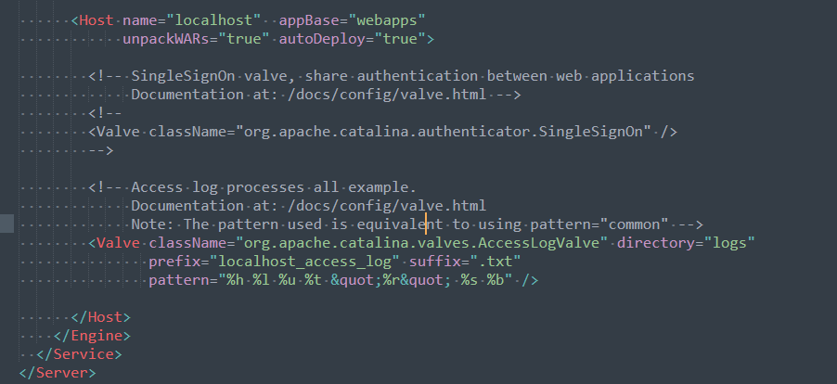837x384 pixels.
Task: Click the closing Host tag
Action: click(x=100, y=317)
